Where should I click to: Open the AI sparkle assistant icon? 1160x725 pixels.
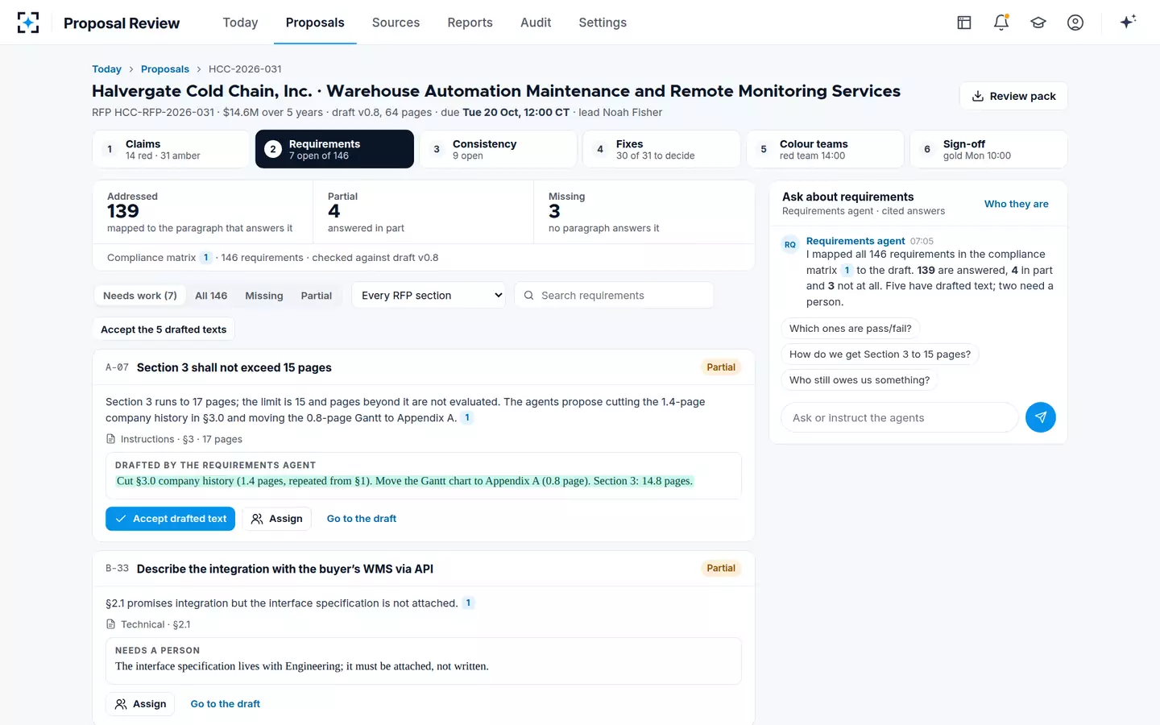pyautogui.click(x=1128, y=22)
